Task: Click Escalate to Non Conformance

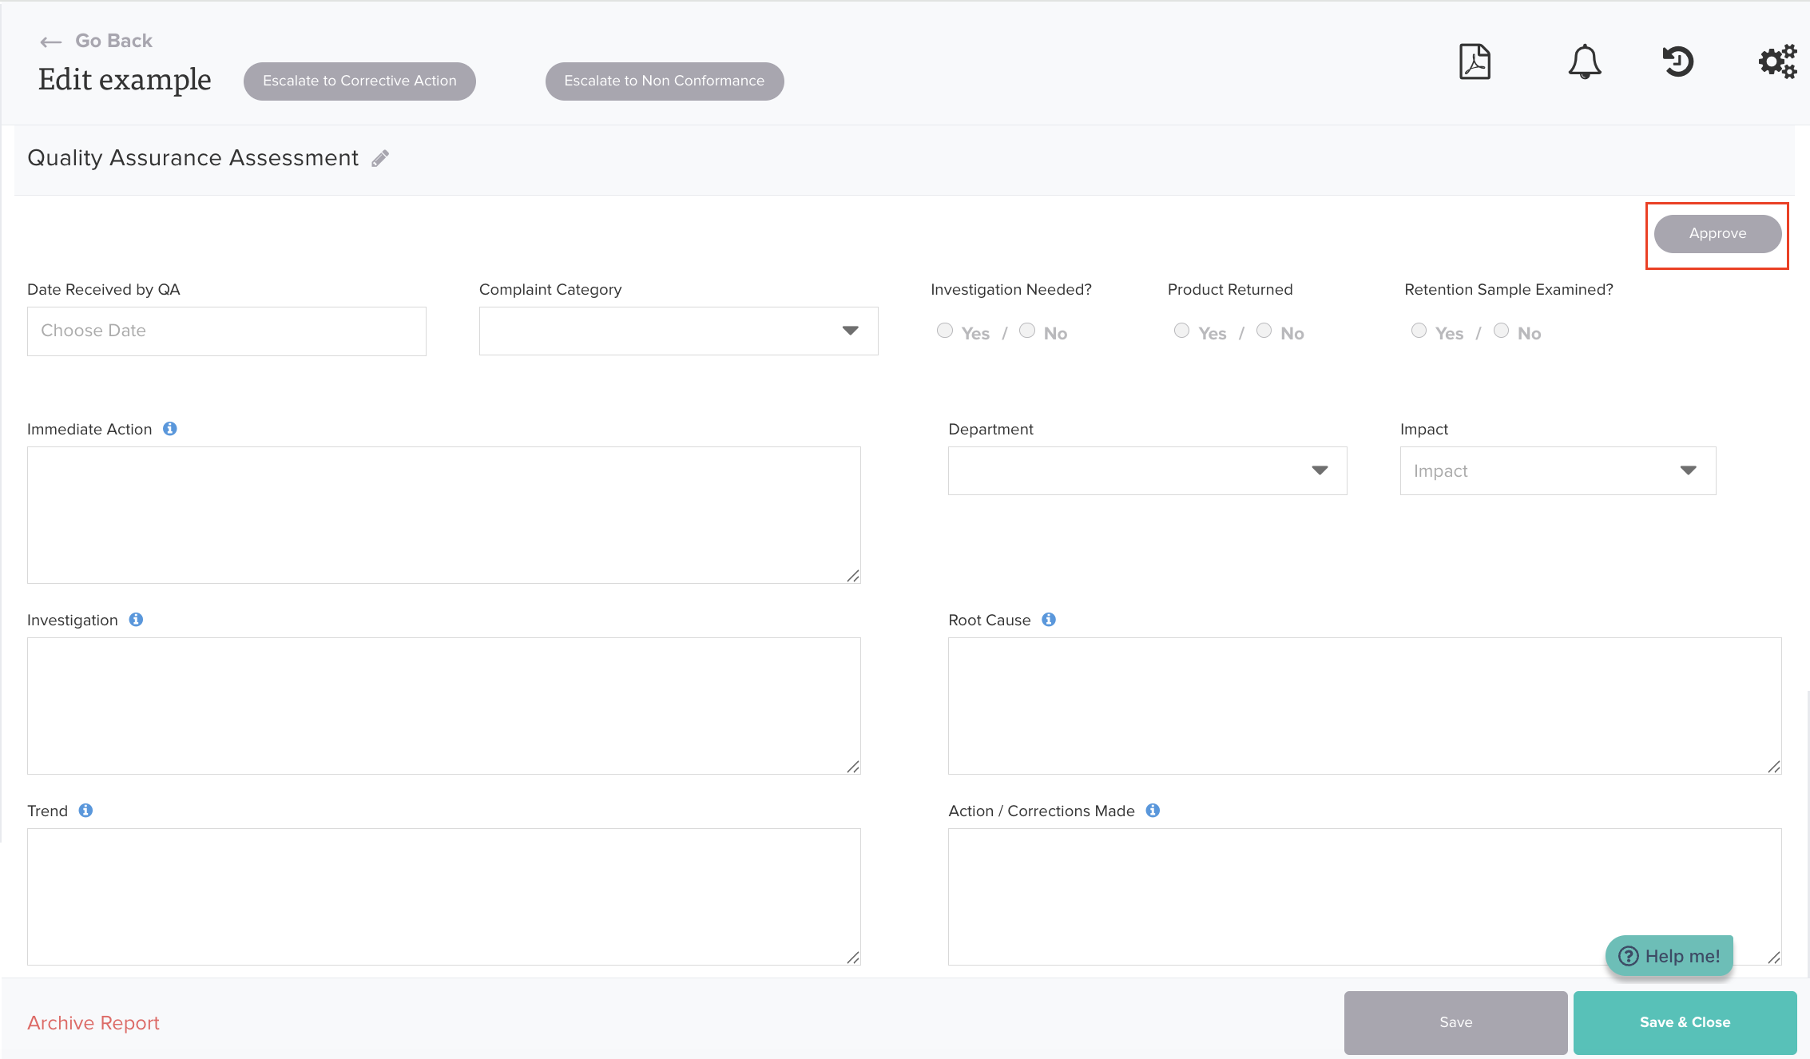Action: tap(664, 81)
